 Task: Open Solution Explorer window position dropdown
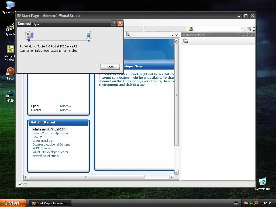click(243, 35)
